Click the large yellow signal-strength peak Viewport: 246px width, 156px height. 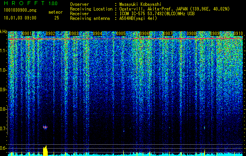coord(45,151)
